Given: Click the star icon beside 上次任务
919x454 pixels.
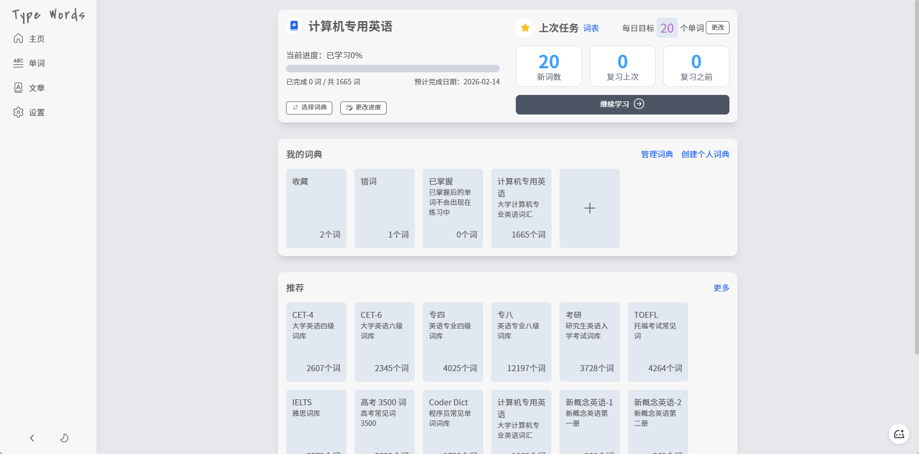Looking at the screenshot, I should coord(525,28).
